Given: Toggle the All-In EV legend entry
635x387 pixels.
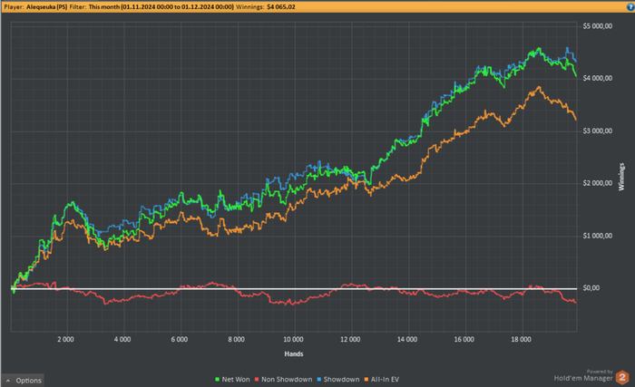Looking at the screenshot, I should (x=382, y=380).
